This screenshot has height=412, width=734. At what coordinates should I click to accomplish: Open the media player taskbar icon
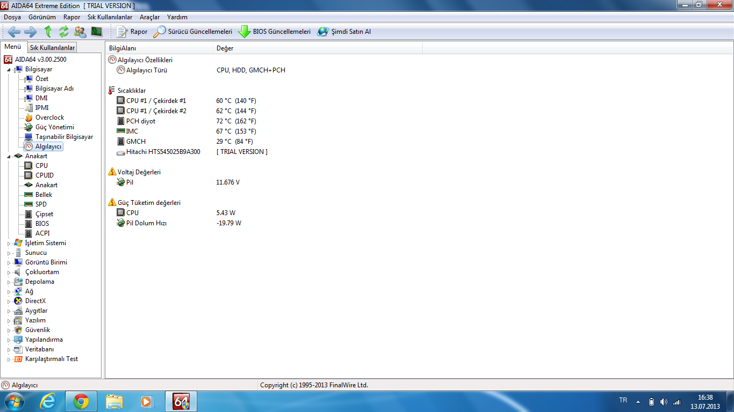click(146, 401)
